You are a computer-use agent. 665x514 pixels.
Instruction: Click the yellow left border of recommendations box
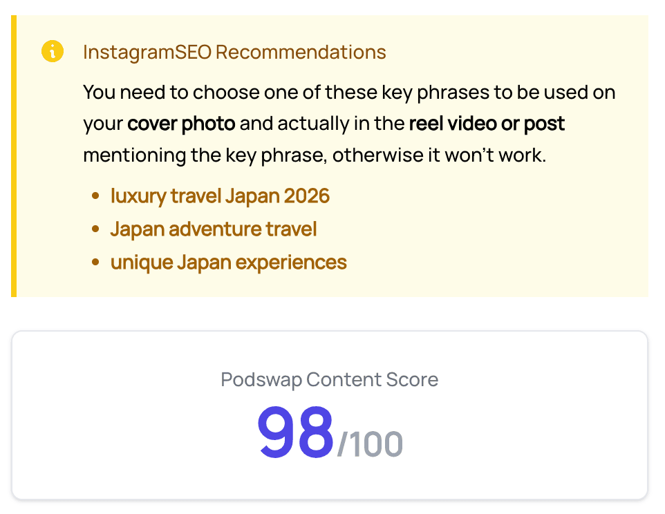14,156
